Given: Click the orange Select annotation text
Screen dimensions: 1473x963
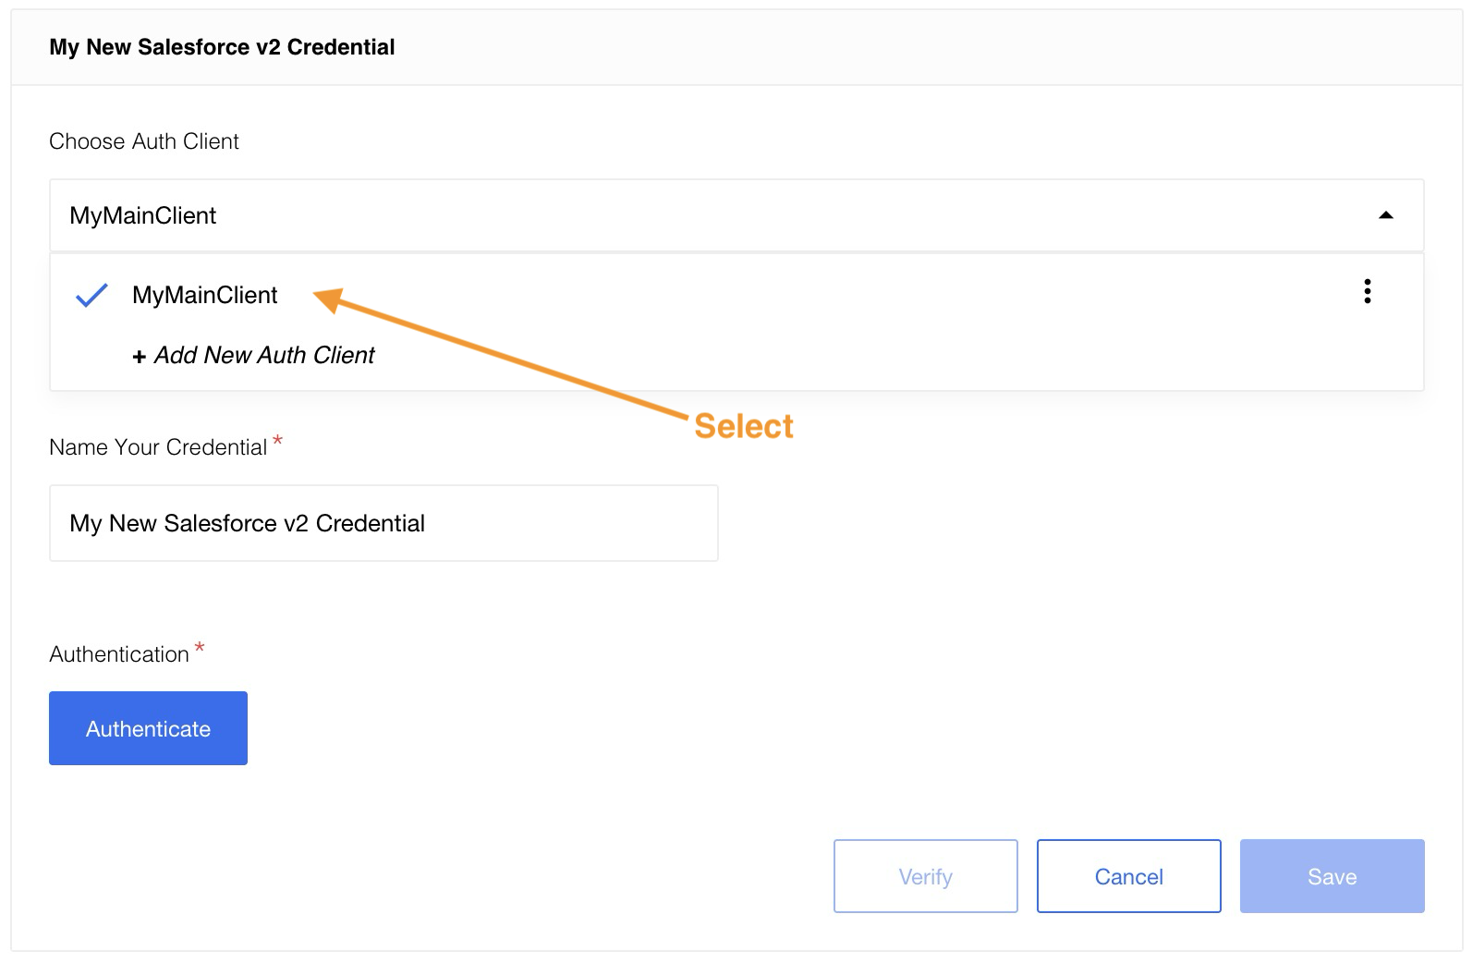Looking at the screenshot, I should 744,426.
